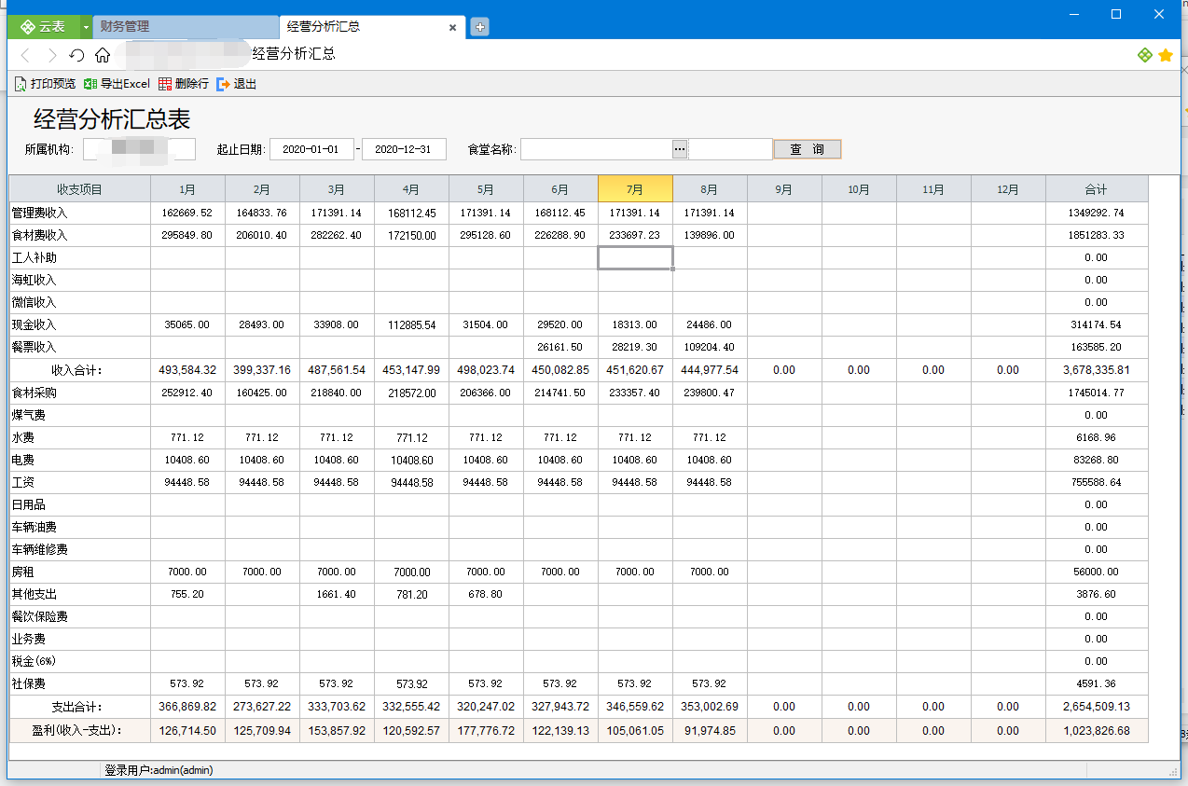
Task: Click the 现金收入 row label
Action: [35, 325]
